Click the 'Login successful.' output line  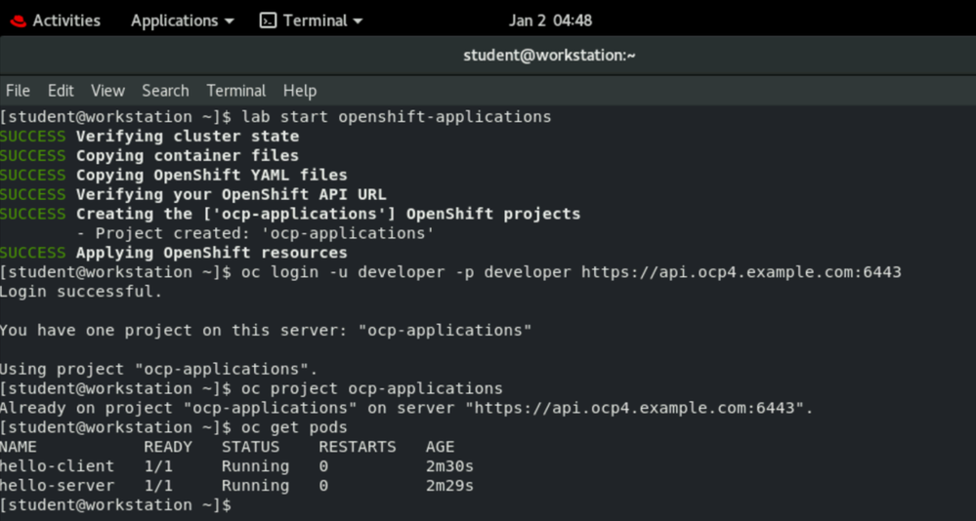tap(81, 292)
